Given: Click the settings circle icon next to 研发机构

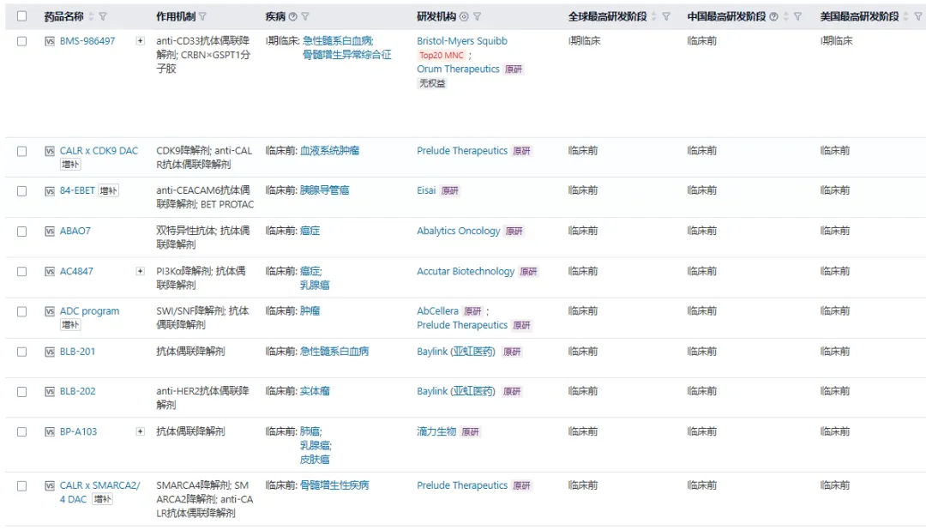Looking at the screenshot, I should coord(464,16).
